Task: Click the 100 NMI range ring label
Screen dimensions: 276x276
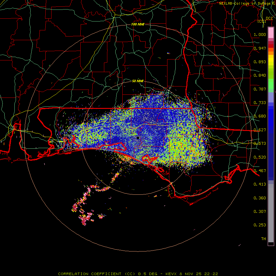Action: (x=138, y=24)
